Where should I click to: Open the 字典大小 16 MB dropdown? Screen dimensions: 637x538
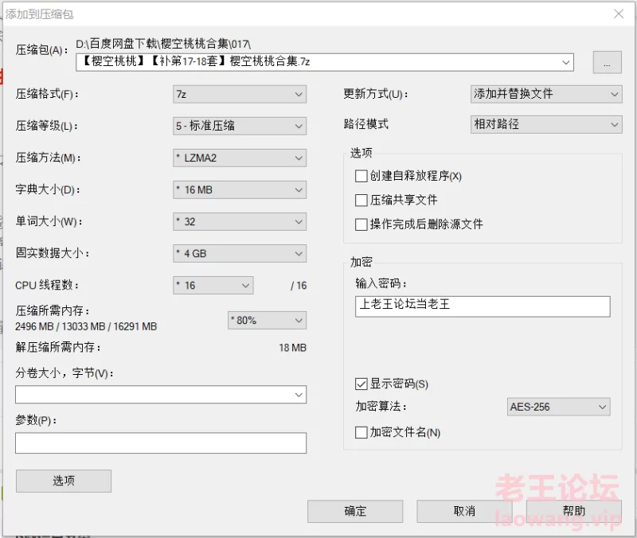tap(240, 189)
